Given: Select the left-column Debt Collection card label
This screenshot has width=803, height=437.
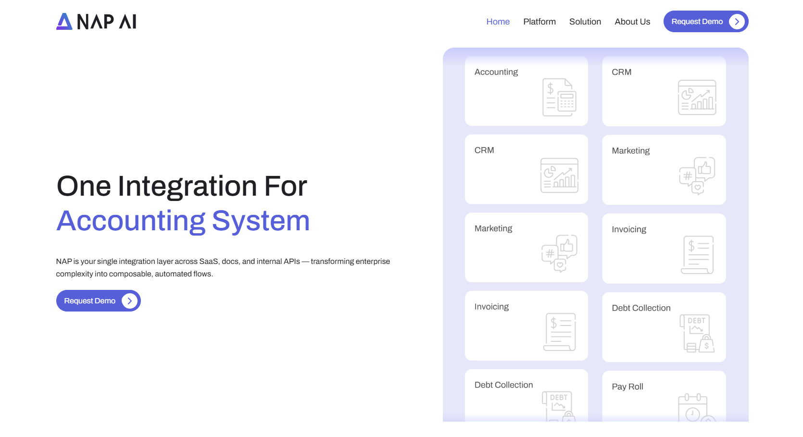Looking at the screenshot, I should coord(503,385).
